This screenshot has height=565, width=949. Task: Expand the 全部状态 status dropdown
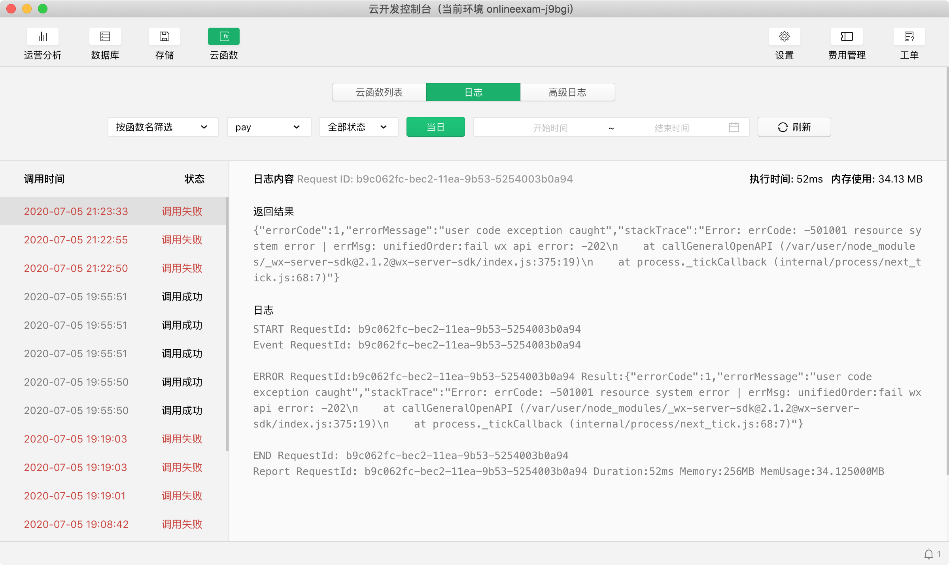click(x=358, y=127)
